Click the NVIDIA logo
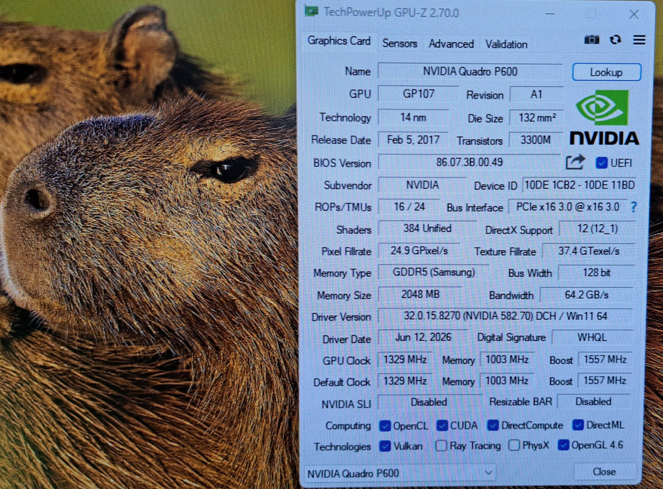 [604, 117]
